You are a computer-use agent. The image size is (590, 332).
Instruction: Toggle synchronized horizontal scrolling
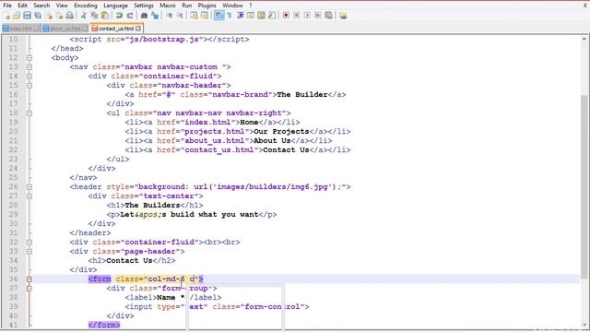tap(205, 16)
